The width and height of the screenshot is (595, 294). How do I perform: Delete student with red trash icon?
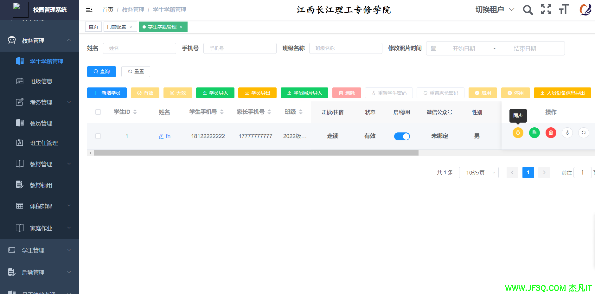(551, 133)
